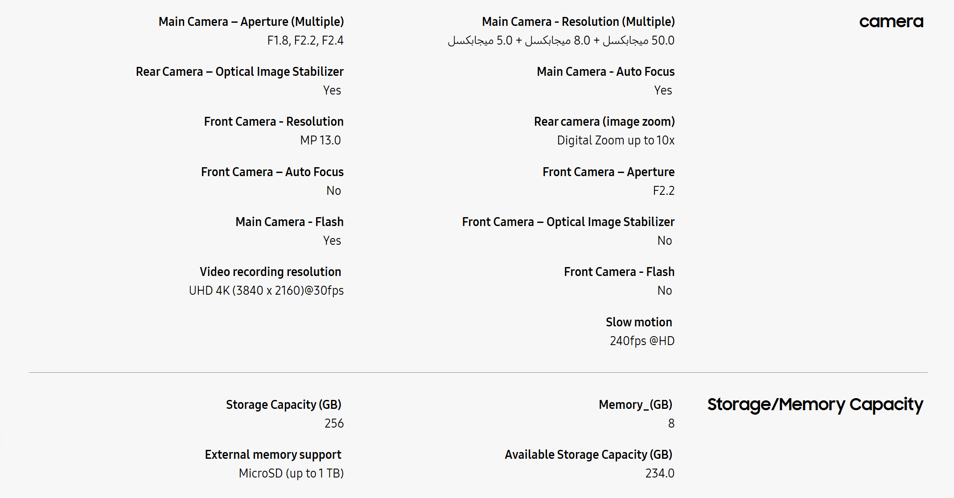This screenshot has width=954, height=498.
Task: Select the Slow motion label
Action: (638, 322)
